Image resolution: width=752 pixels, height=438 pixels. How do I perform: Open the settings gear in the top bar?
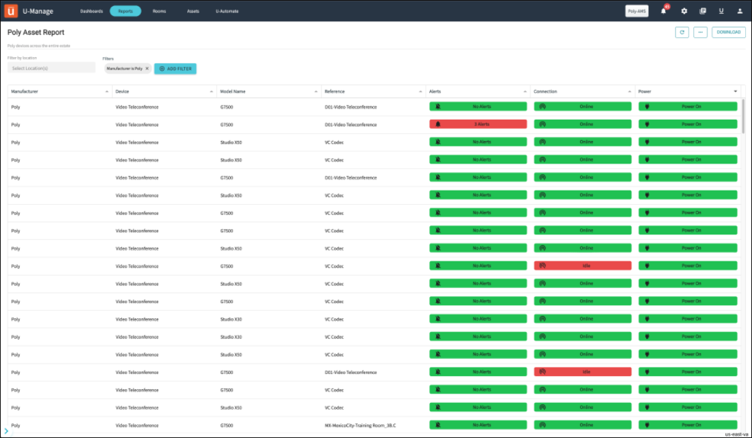pos(683,11)
